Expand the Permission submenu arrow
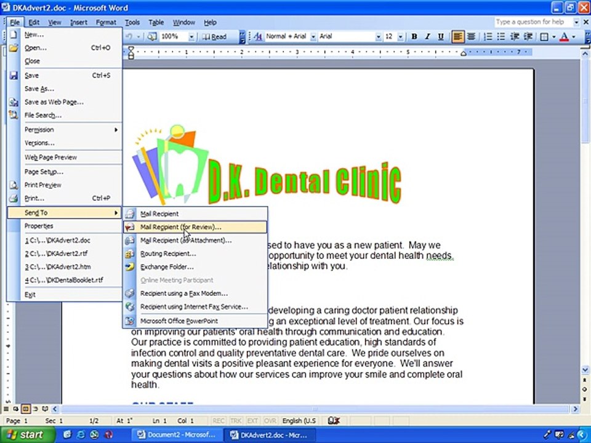The image size is (591, 443). (x=116, y=130)
